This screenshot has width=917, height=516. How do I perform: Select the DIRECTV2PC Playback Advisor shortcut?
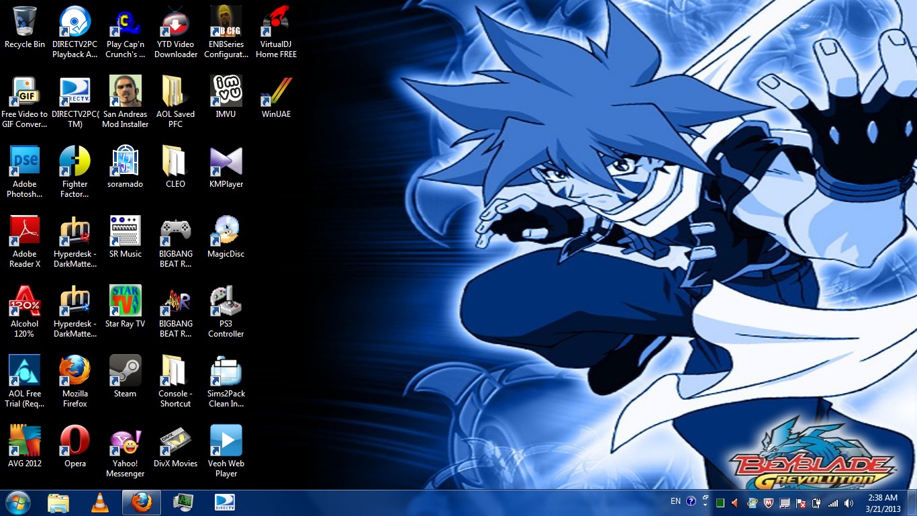click(x=75, y=32)
